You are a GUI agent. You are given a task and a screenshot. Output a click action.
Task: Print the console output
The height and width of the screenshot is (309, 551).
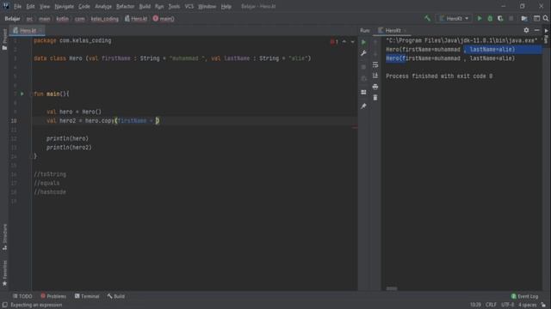point(375,87)
